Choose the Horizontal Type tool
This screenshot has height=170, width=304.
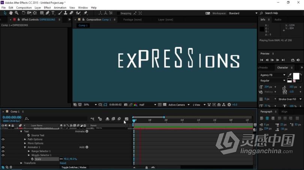[x=53, y=13]
